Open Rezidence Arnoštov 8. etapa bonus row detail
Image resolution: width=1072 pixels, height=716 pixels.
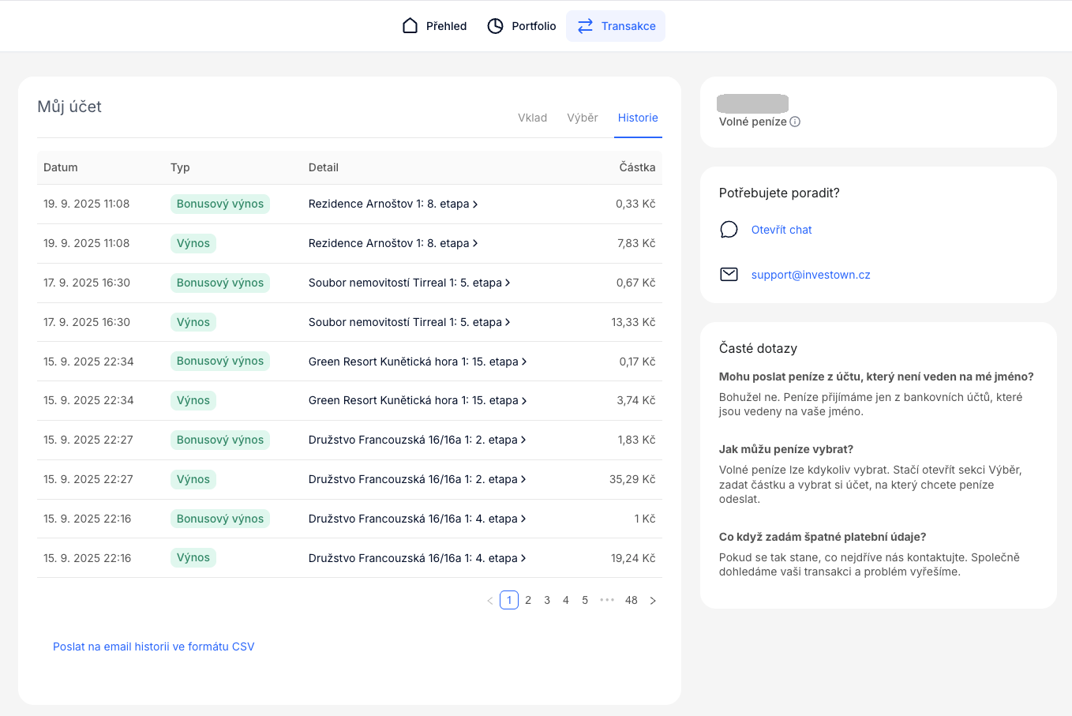point(392,204)
